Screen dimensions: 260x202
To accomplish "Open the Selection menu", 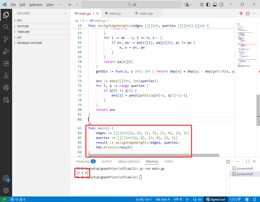I will click(x=36, y=5).
